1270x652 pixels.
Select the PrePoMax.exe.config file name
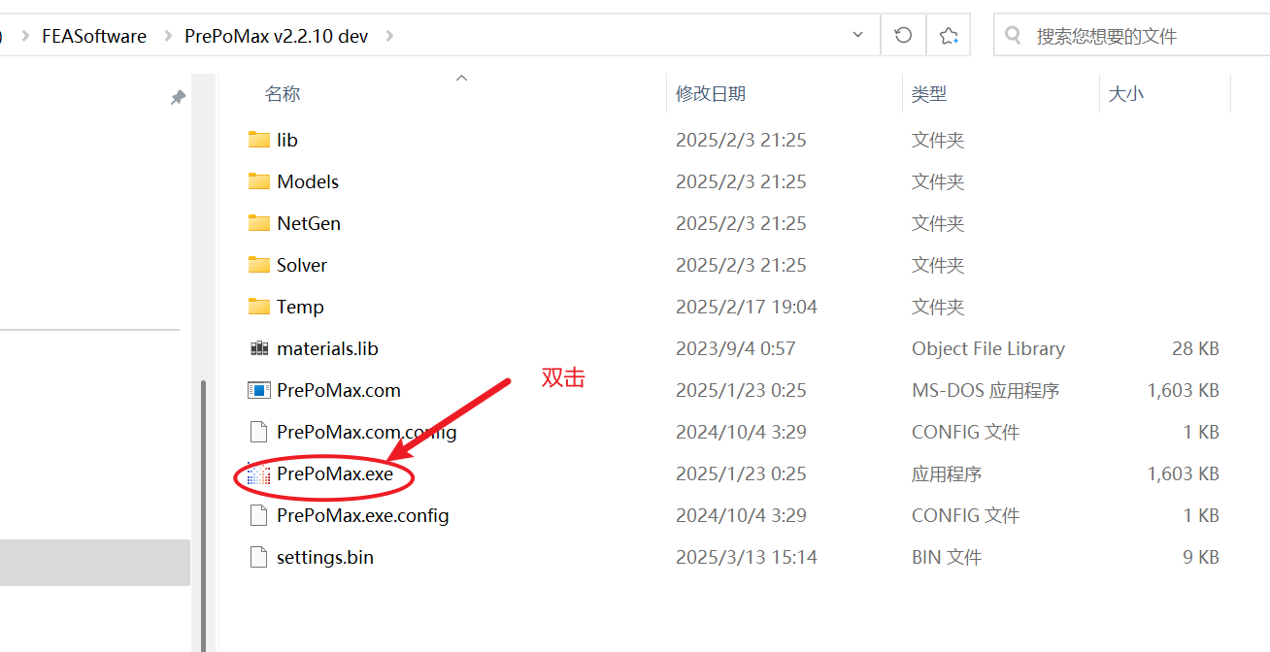(x=363, y=515)
